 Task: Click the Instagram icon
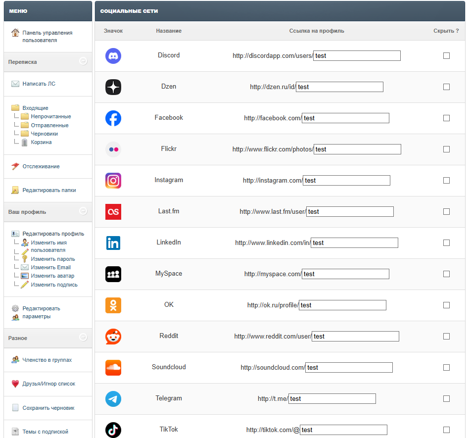[113, 181]
